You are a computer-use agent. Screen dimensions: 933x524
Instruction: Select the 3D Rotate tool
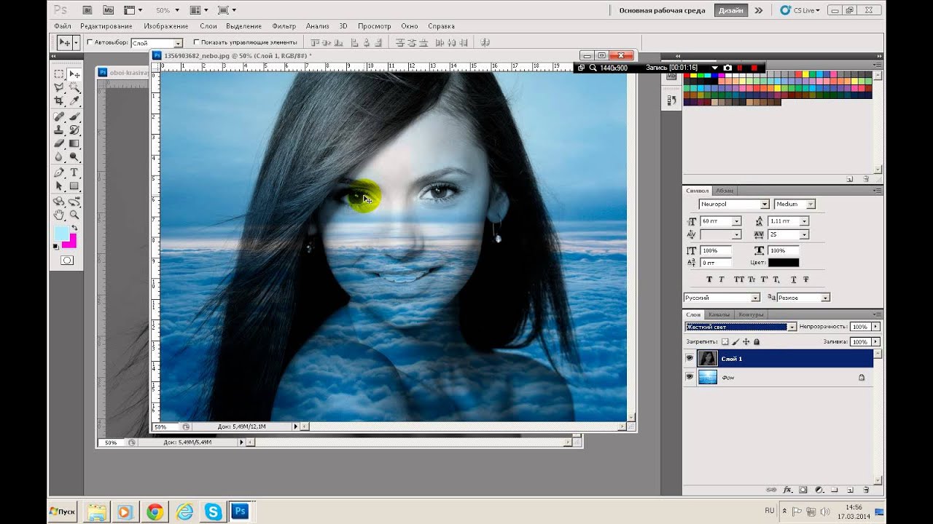(x=59, y=202)
